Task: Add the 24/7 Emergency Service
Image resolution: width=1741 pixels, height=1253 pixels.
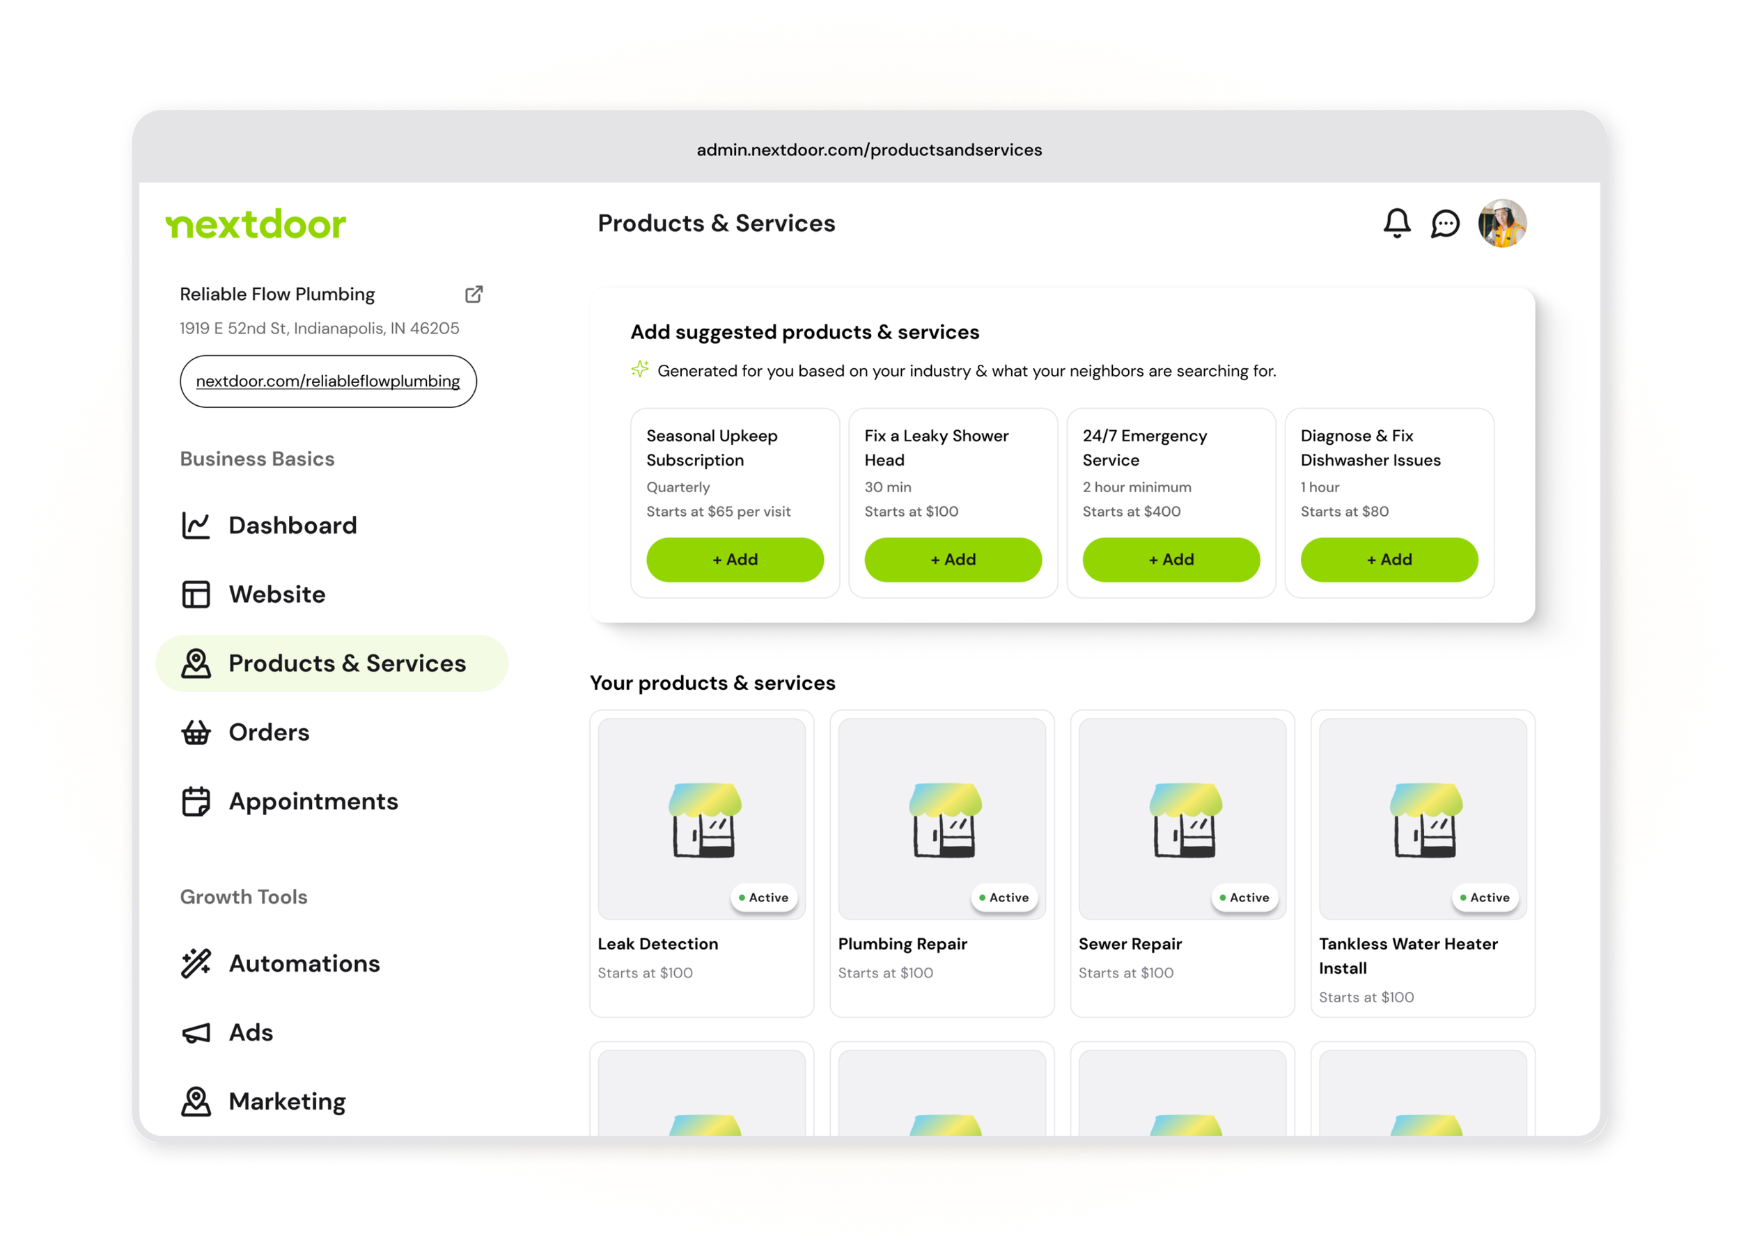Action: click(1171, 560)
